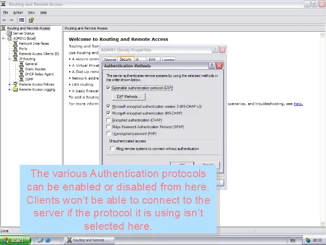Click the Ports node icon
This screenshot has width=326, height=245.
click(15, 49)
